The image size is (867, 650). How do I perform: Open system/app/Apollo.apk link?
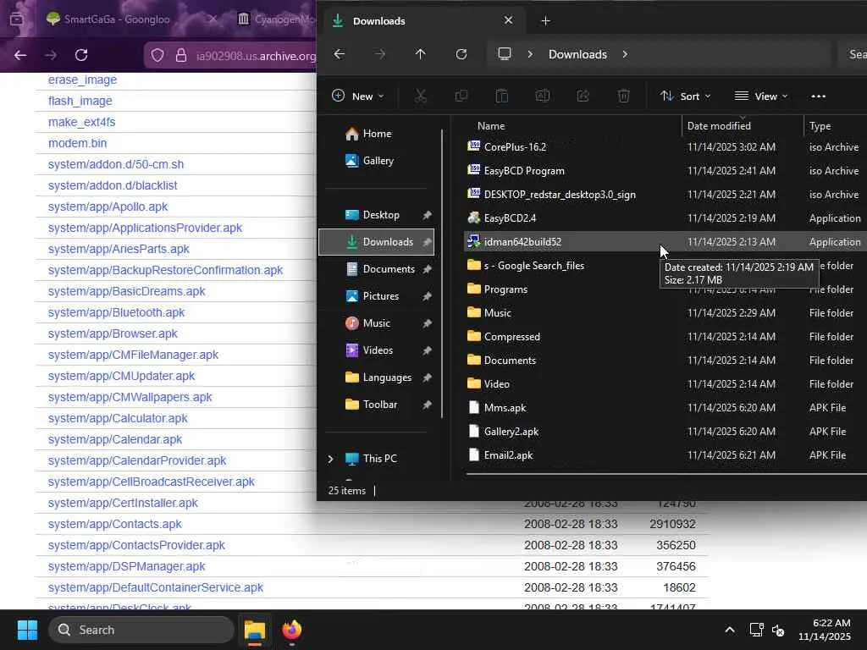[108, 207]
